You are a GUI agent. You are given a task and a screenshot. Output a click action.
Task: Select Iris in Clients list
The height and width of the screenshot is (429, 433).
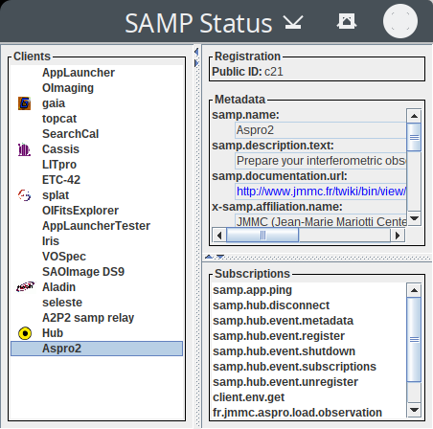pyautogui.click(x=97, y=241)
